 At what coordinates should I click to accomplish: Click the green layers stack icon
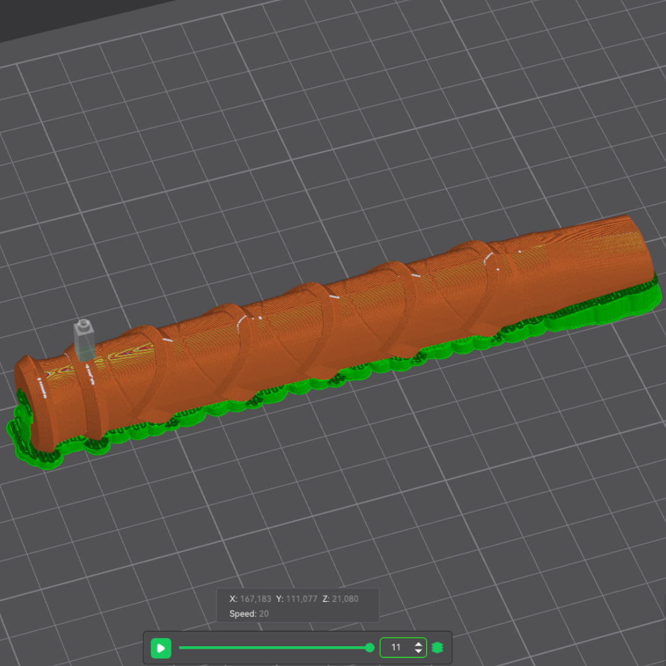[437, 647]
